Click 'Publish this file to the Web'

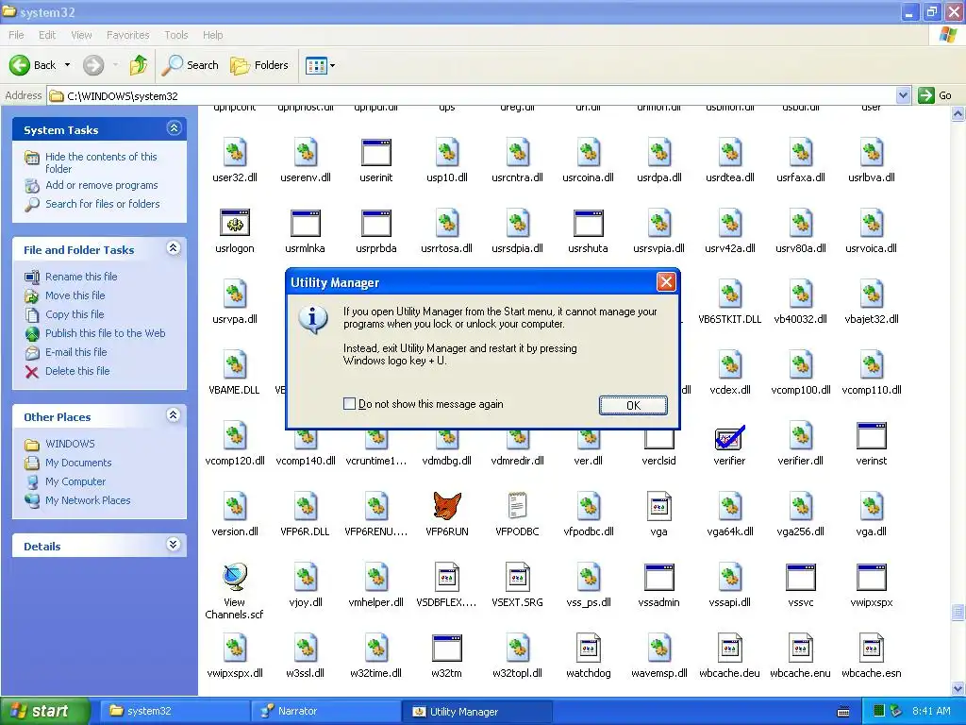(x=105, y=333)
